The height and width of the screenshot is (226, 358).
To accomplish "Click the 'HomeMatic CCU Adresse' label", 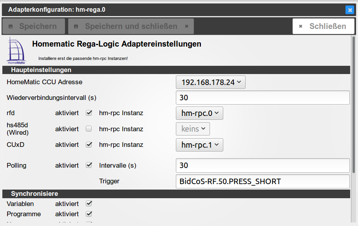I will pyautogui.click(x=45, y=82).
